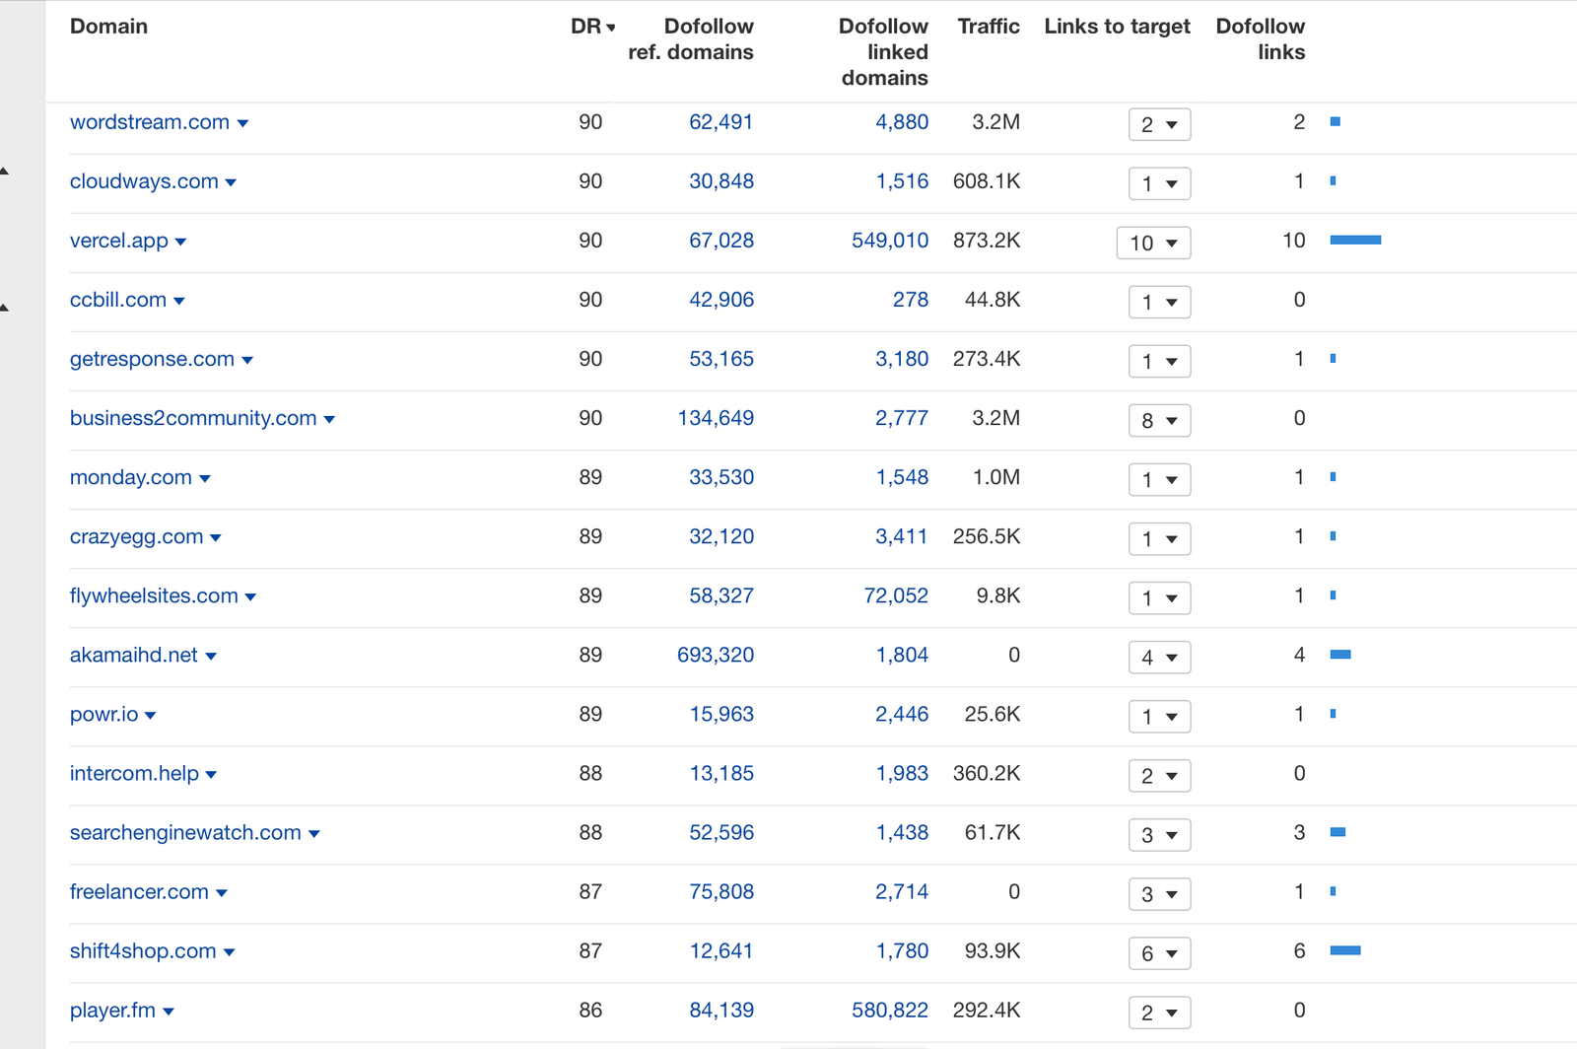Open 4,880 linked domains for wordstream.com
Viewport: 1577px width, 1049px height.
click(x=902, y=122)
